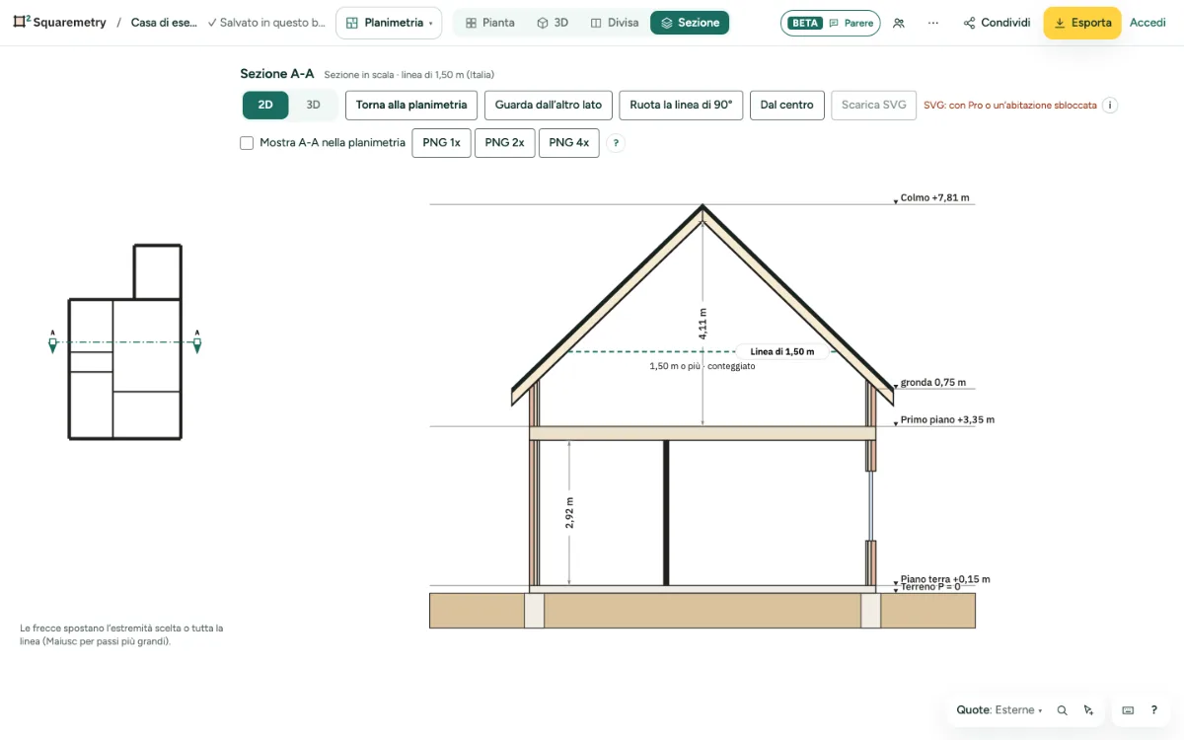Click the cursor pointer tool icon
Viewport: 1184px width, 740px height.
coord(1088,710)
